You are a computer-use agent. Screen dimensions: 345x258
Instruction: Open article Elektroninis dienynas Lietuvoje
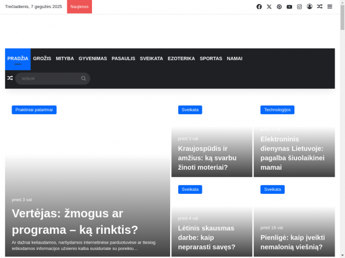293,153
